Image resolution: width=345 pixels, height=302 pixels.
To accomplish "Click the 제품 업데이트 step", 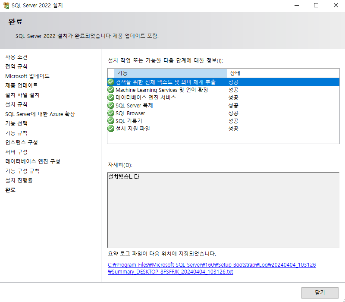I will (x=22, y=85).
